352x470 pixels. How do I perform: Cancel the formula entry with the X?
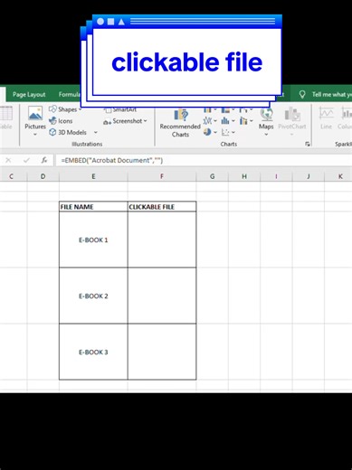(8, 160)
